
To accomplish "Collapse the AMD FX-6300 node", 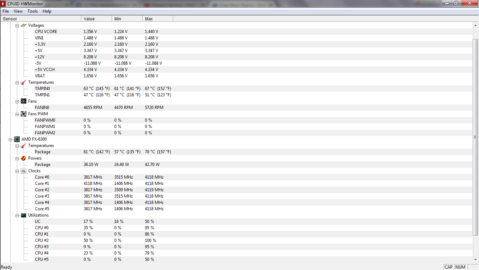I will [x=10, y=139].
